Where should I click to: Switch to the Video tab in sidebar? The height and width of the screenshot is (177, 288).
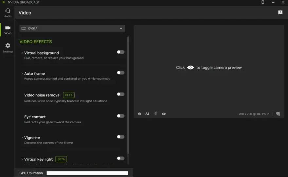click(x=8, y=30)
